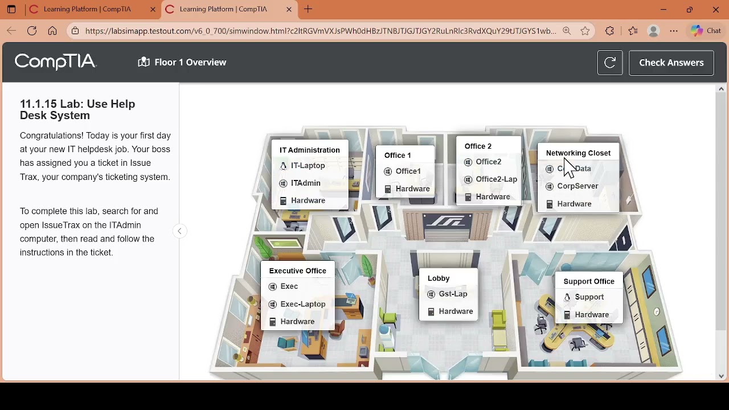Screen dimensions: 729x410
Task: Click the vertical scrollbar down arrow
Action: [x=722, y=376]
